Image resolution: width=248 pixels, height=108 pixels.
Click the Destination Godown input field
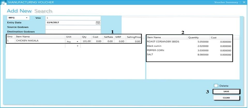(73, 32)
